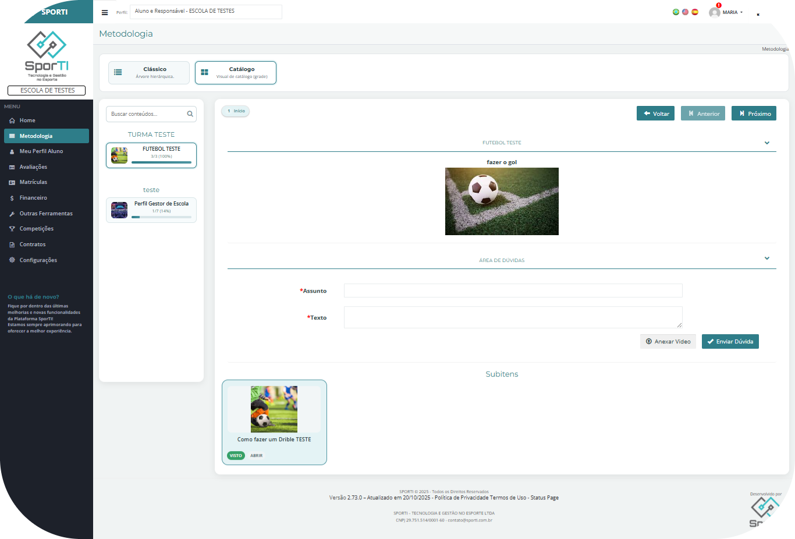
Task: Go to Avaliações menu item
Action: click(x=33, y=167)
